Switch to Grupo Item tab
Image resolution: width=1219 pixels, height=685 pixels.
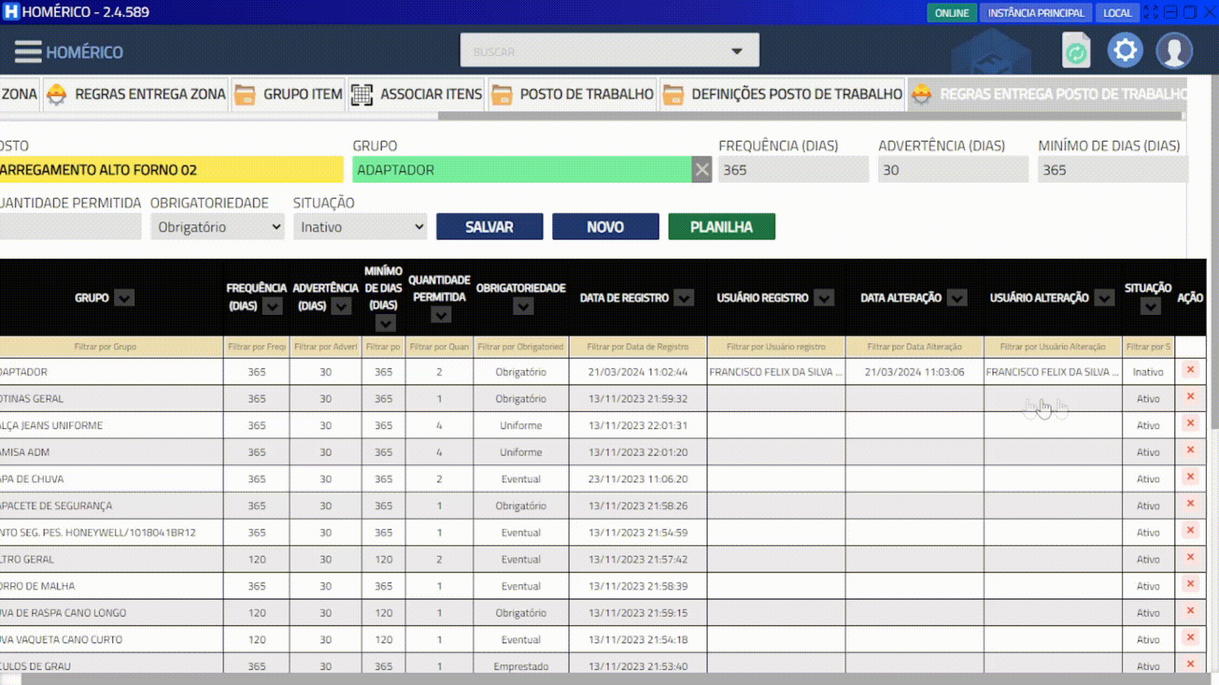302,95
